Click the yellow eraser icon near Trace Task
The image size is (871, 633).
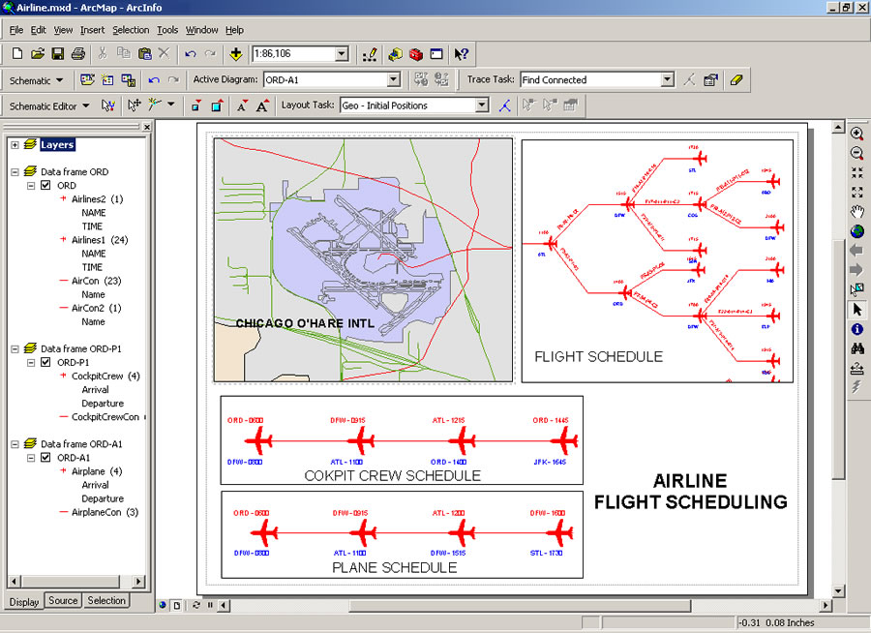[736, 80]
